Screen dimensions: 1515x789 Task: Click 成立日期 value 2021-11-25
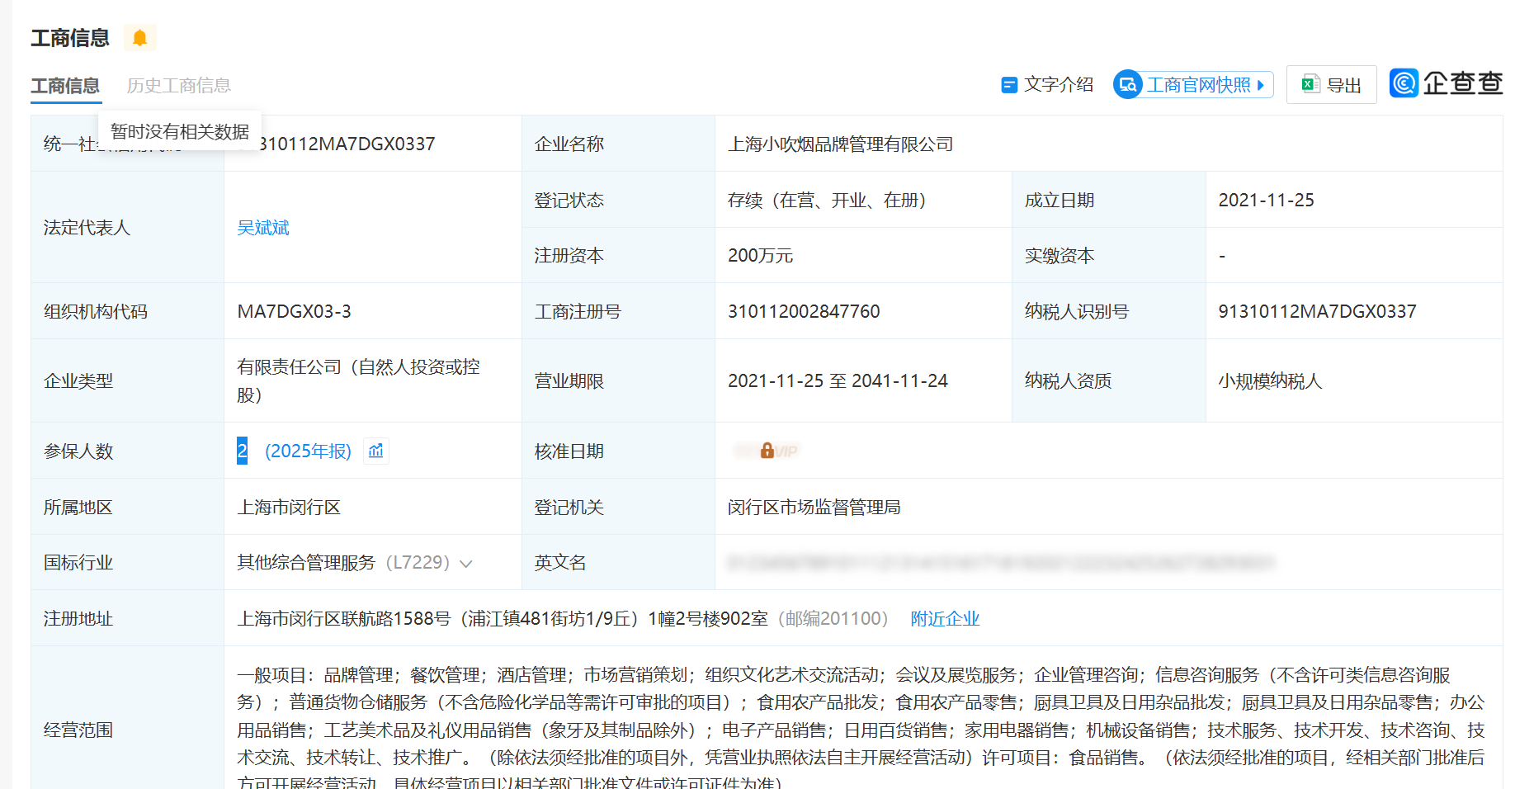(x=1266, y=201)
